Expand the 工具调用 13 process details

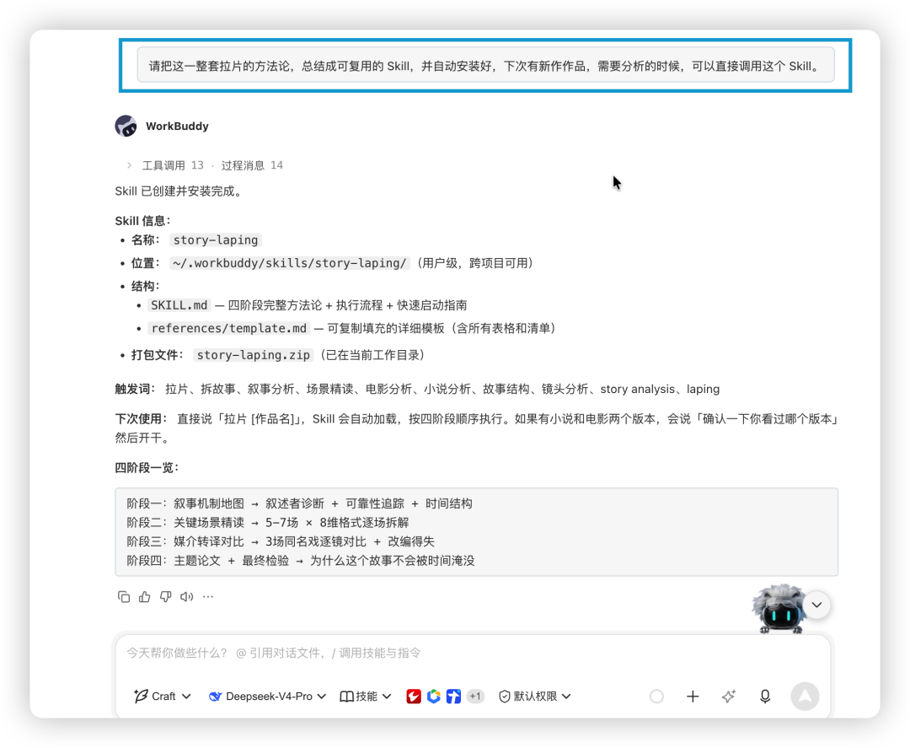(x=165, y=165)
